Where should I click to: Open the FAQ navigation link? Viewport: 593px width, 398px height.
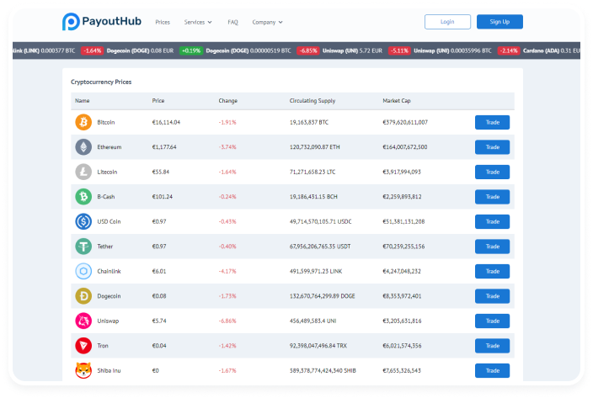point(232,22)
